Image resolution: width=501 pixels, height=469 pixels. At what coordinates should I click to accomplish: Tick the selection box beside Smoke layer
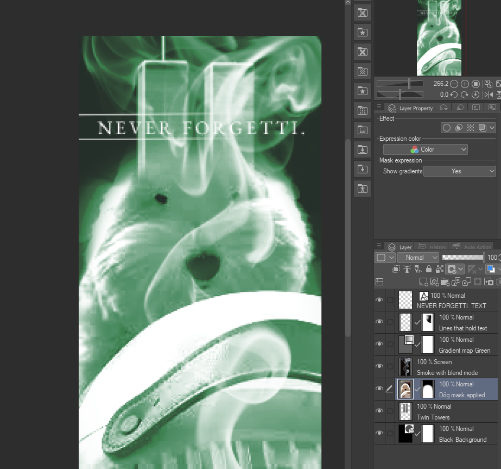tap(390, 367)
